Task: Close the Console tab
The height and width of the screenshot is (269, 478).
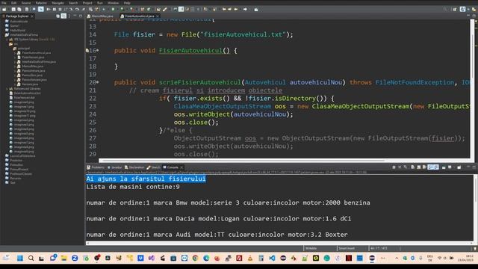Action: [x=181, y=167]
